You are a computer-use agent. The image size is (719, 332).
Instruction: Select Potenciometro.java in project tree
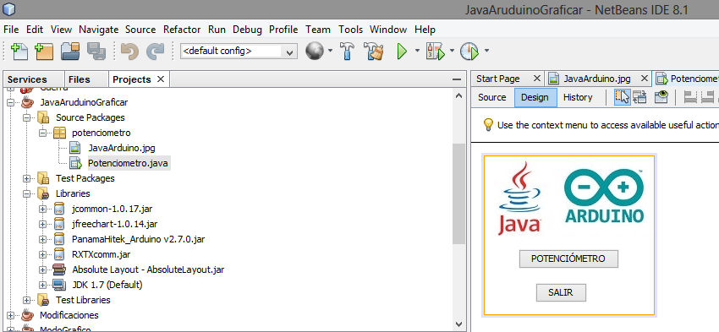pos(128,163)
